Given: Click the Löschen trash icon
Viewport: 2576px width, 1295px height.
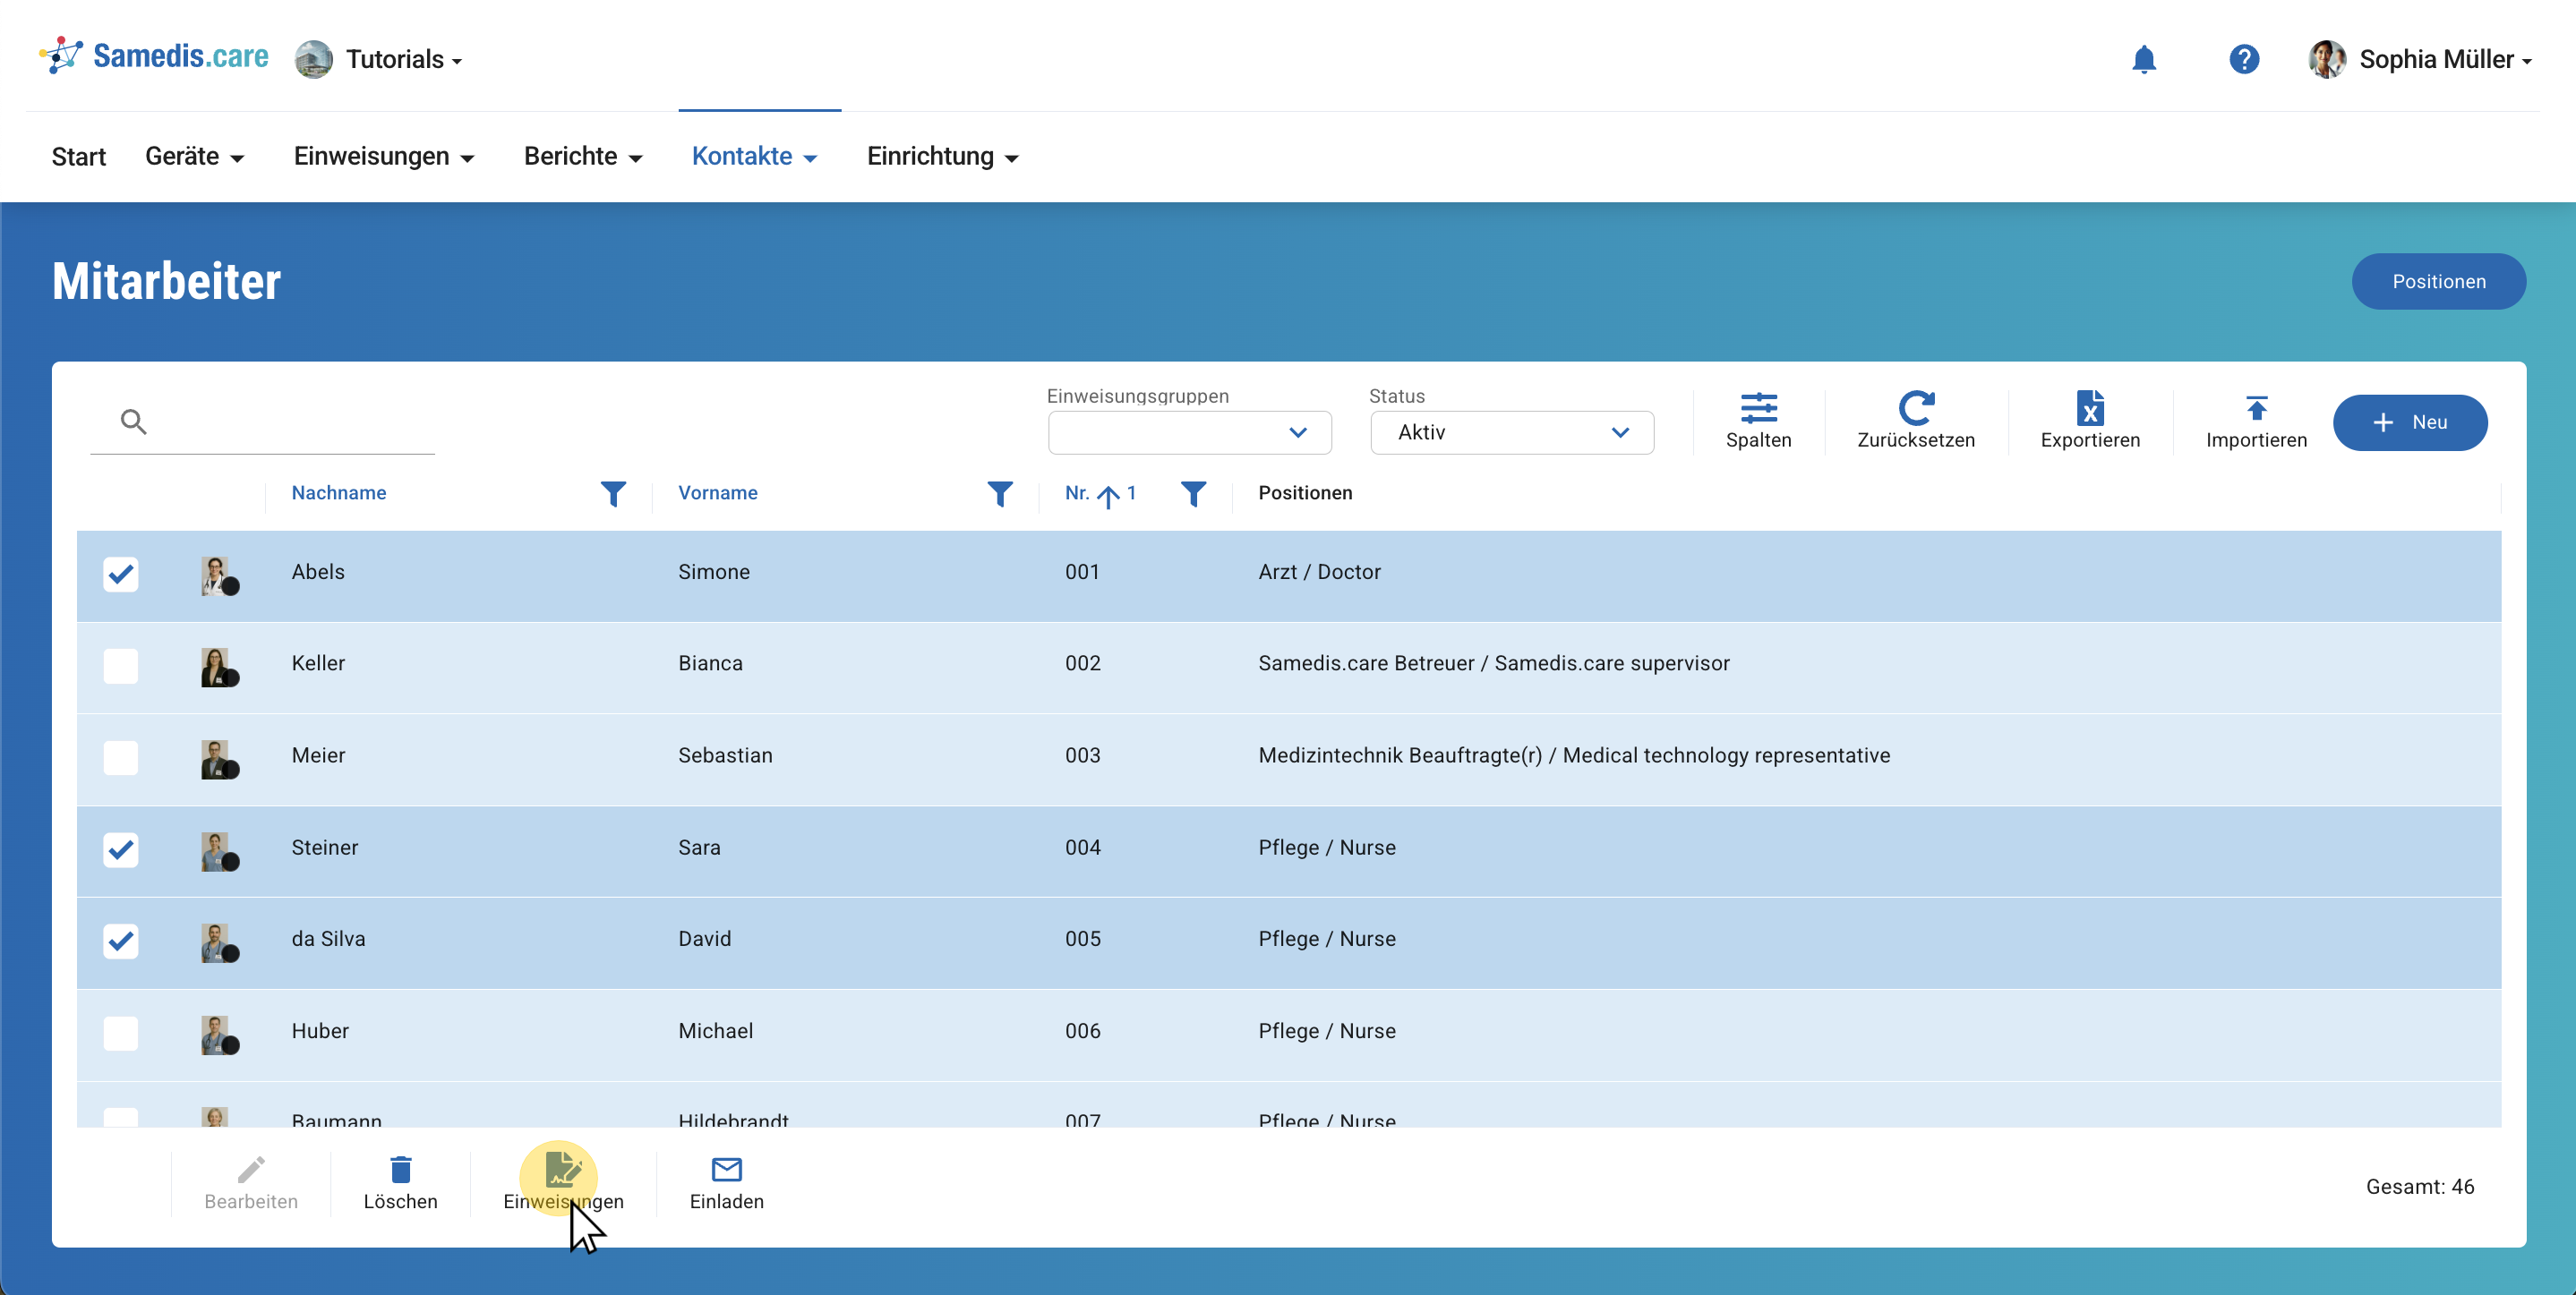Looking at the screenshot, I should 400,1170.
